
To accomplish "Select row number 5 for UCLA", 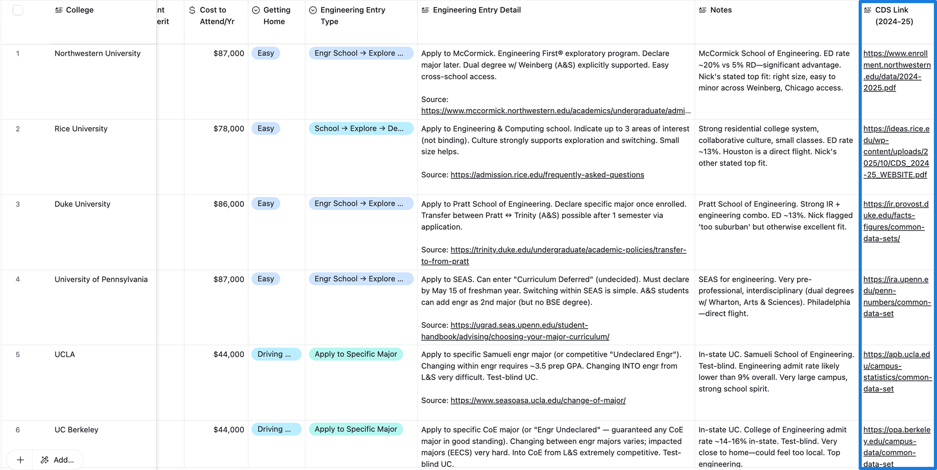I will point(18,354).
